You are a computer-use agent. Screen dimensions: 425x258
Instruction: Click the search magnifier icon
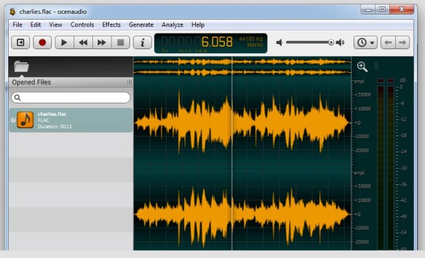click(x=17, y=97)
